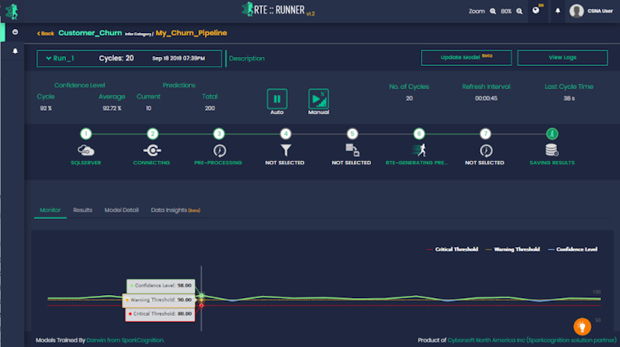Open the Darwin from SparkCognition link
The image size is (620, 347).
click(125, 340)
